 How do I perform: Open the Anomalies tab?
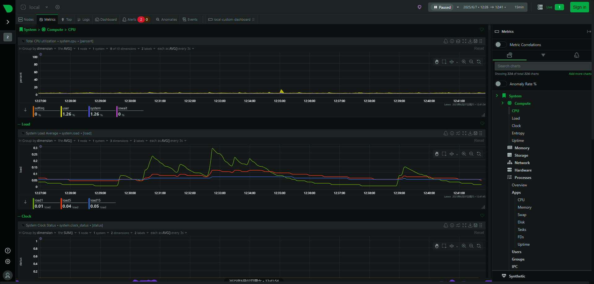click(x=166, y=19)
